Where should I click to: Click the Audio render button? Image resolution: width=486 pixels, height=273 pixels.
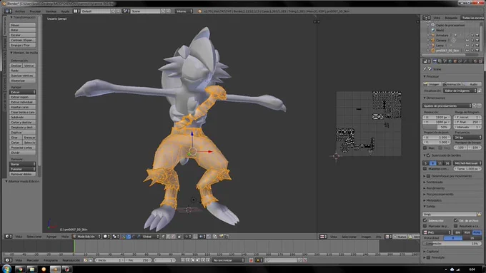click(472, 84)
